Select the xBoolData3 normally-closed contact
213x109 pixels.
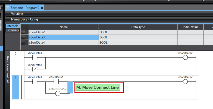coord(35,69)
